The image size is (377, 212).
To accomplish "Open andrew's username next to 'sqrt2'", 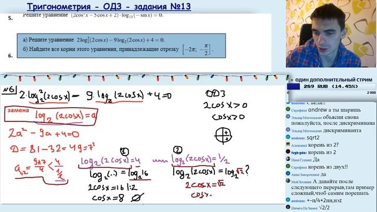I will pyautogui.click(x=298, y=138).
